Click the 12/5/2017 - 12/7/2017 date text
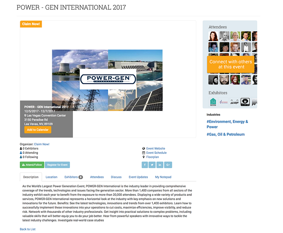The height and width of the screenshot is (233, 283). pyautogui.click(x=40, y=111)
